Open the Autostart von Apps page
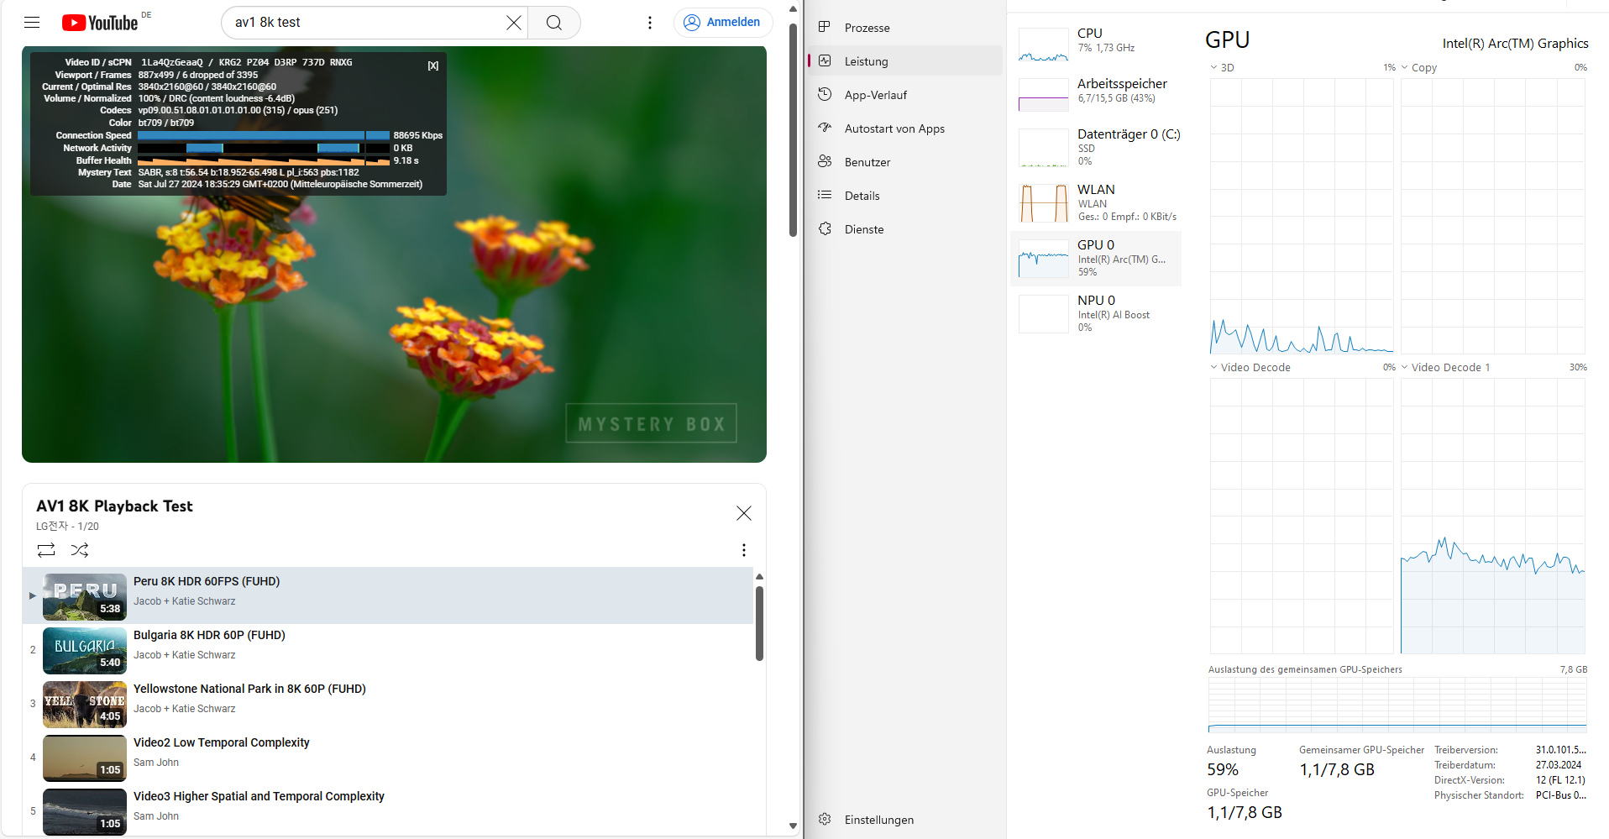1609x839 pixels. pos(894,128)
